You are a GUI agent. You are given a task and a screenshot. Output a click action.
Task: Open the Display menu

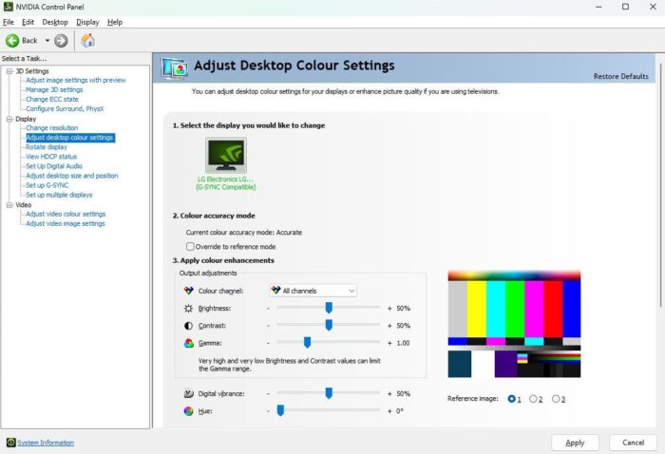click(87, 22)
